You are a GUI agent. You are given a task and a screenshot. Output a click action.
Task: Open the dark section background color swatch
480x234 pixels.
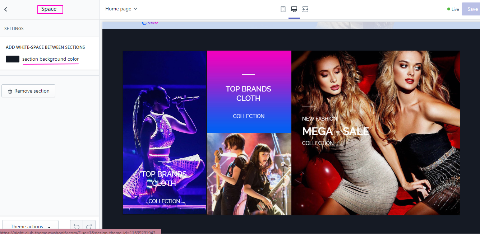(13, 59)
